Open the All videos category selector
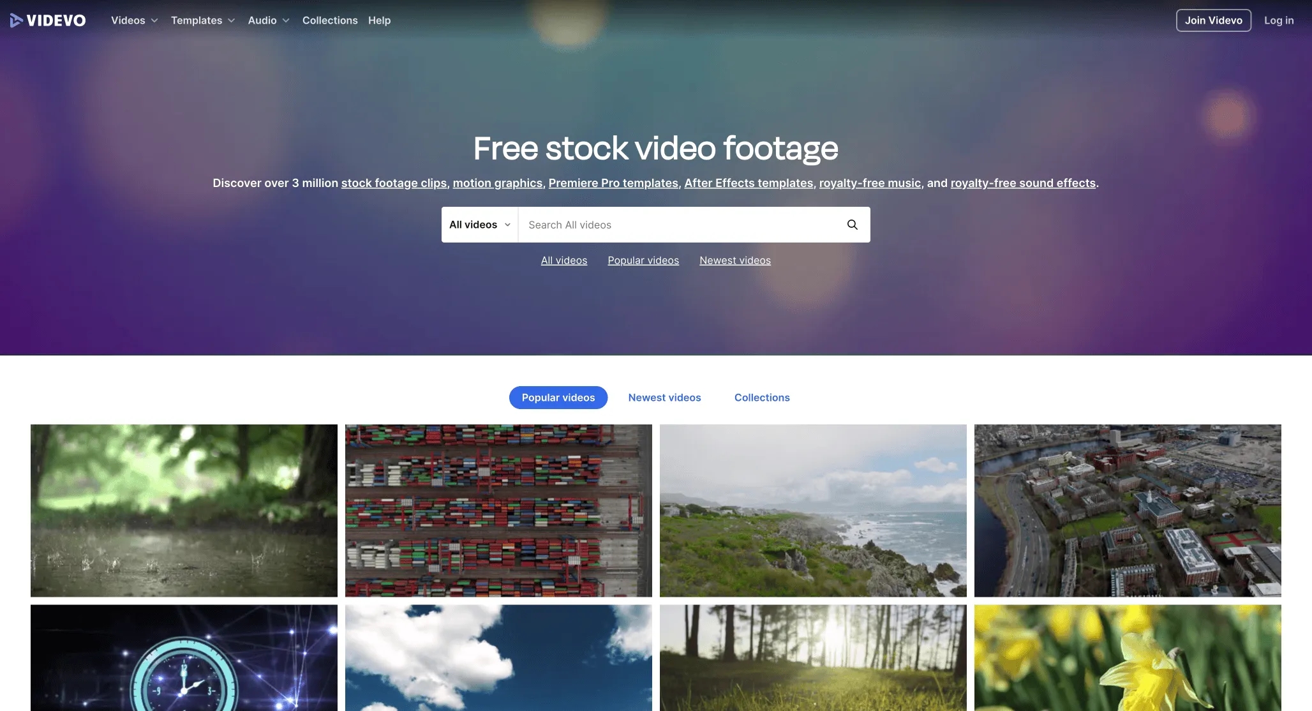 click(x=479, y=225)
